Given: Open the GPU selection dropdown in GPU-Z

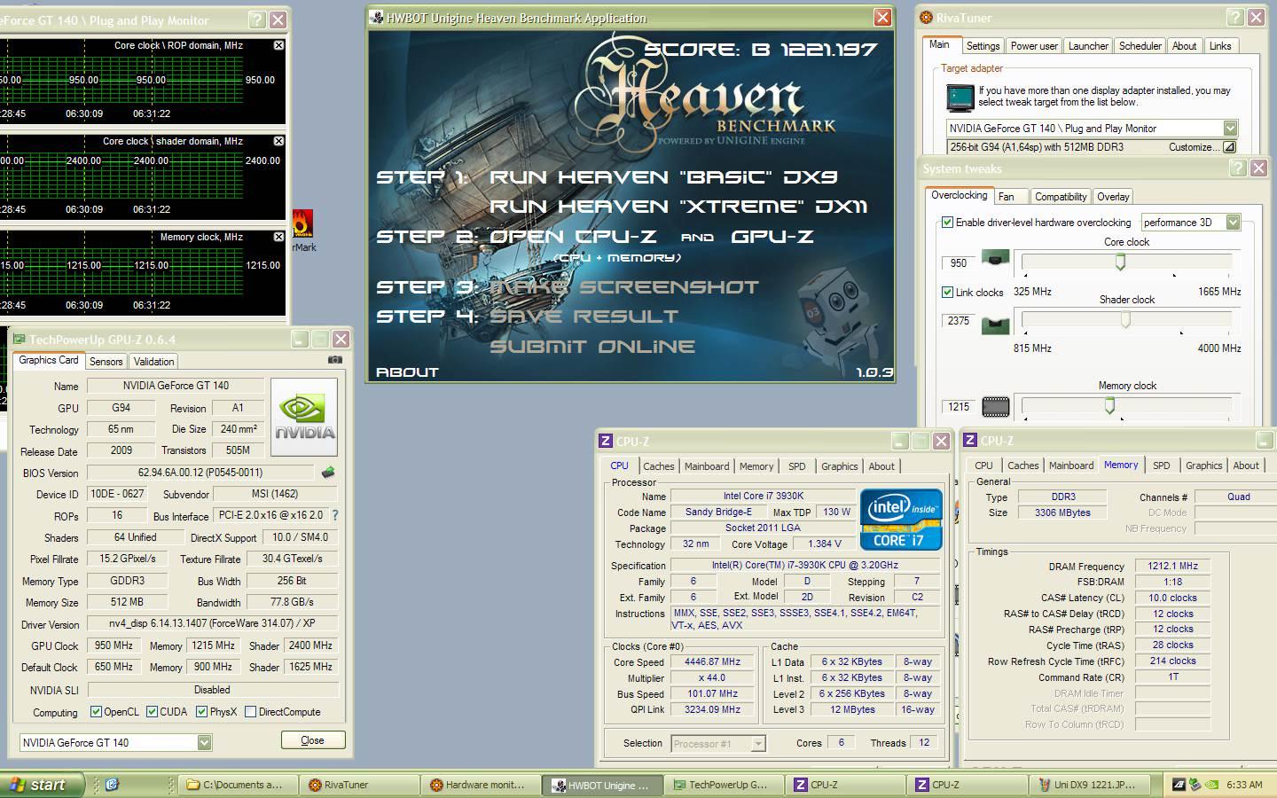Looking at the screenshot, I should pyautogui.click(x=204, y=742).
